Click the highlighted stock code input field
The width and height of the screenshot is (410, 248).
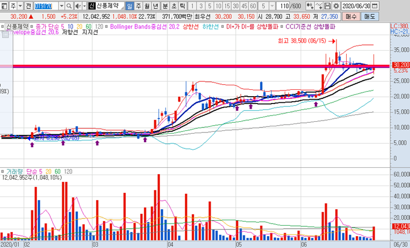coord(46,6)
